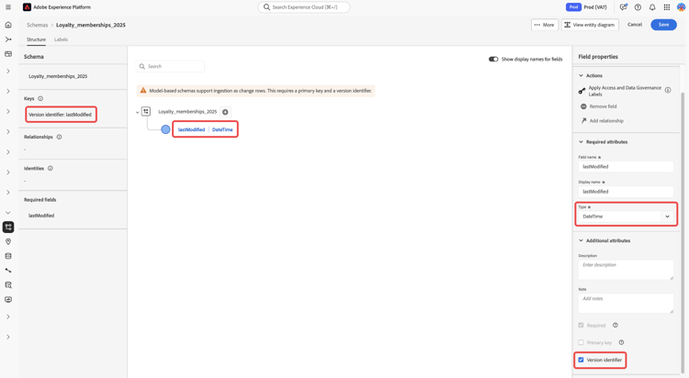Open the user profile avatar
The image size is (689, 378).
(681, 7)
